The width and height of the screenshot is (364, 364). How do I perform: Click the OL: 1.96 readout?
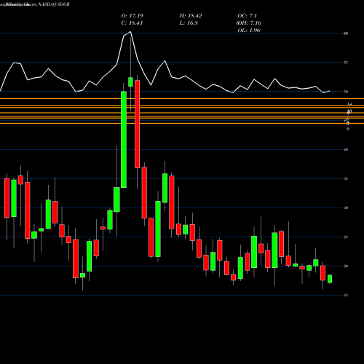pyautogui.click(x=249, y=31)
